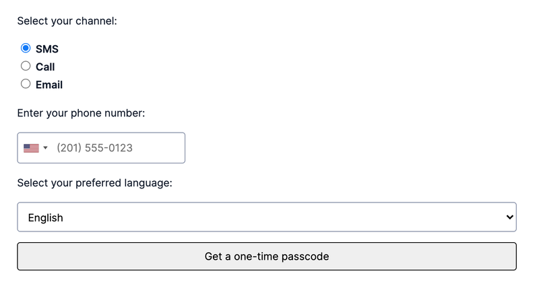Select the SMS radio button
Image resolution: width=539 pixels, height=292 pixels.
[x=26, y=48]
